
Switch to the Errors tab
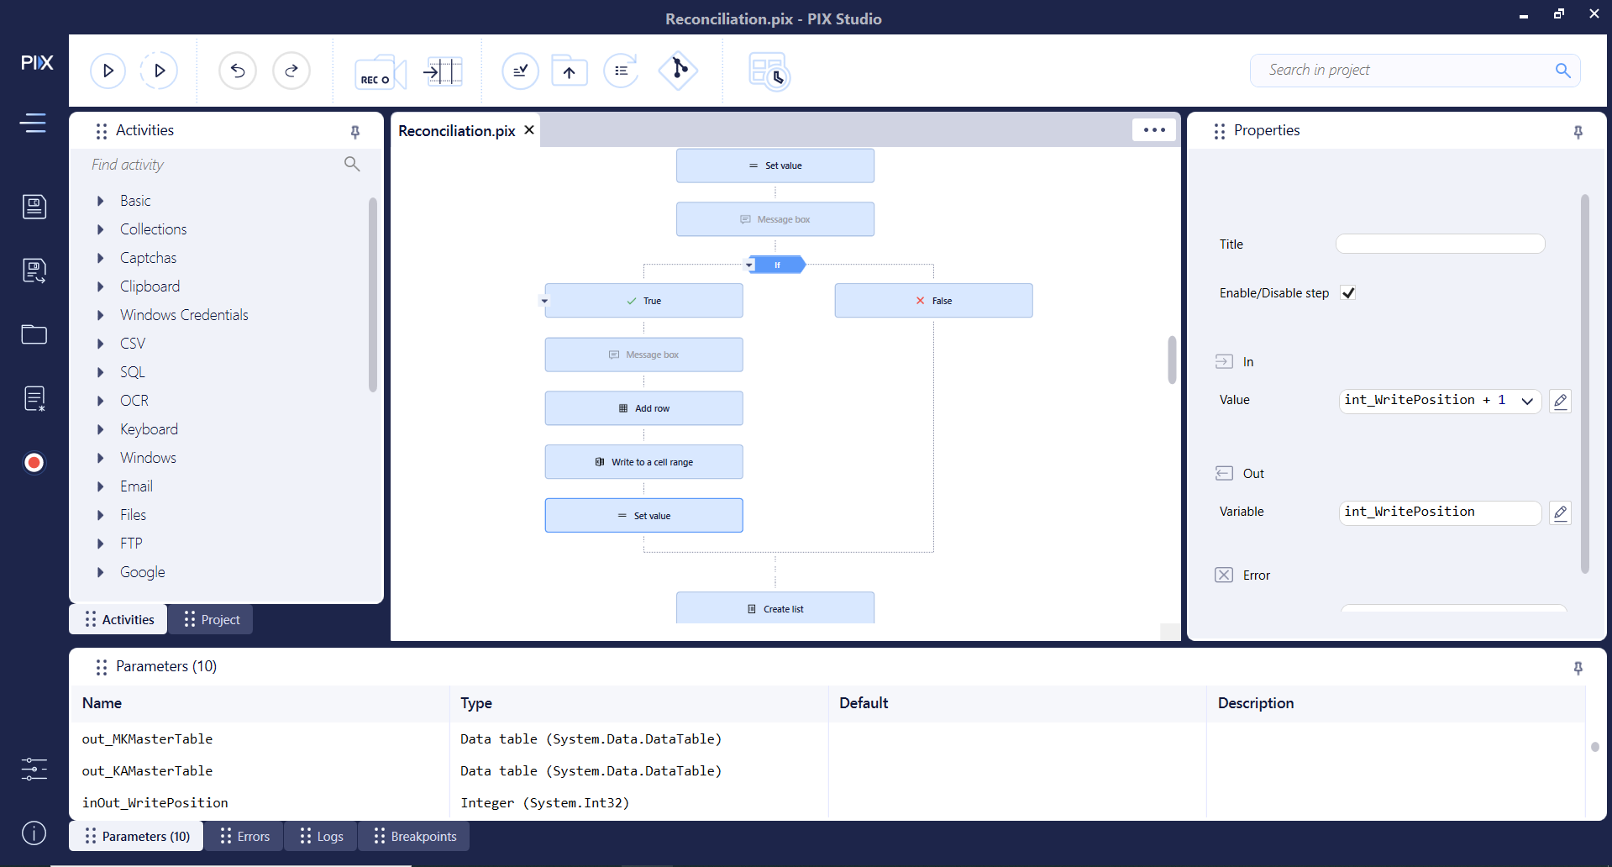pyautogui.click(x=244, y=837)
